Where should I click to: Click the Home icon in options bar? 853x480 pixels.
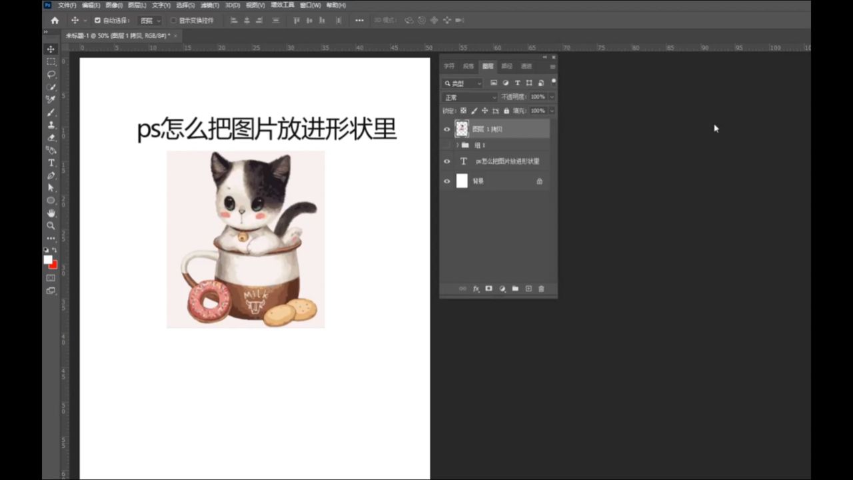point(55,21)
